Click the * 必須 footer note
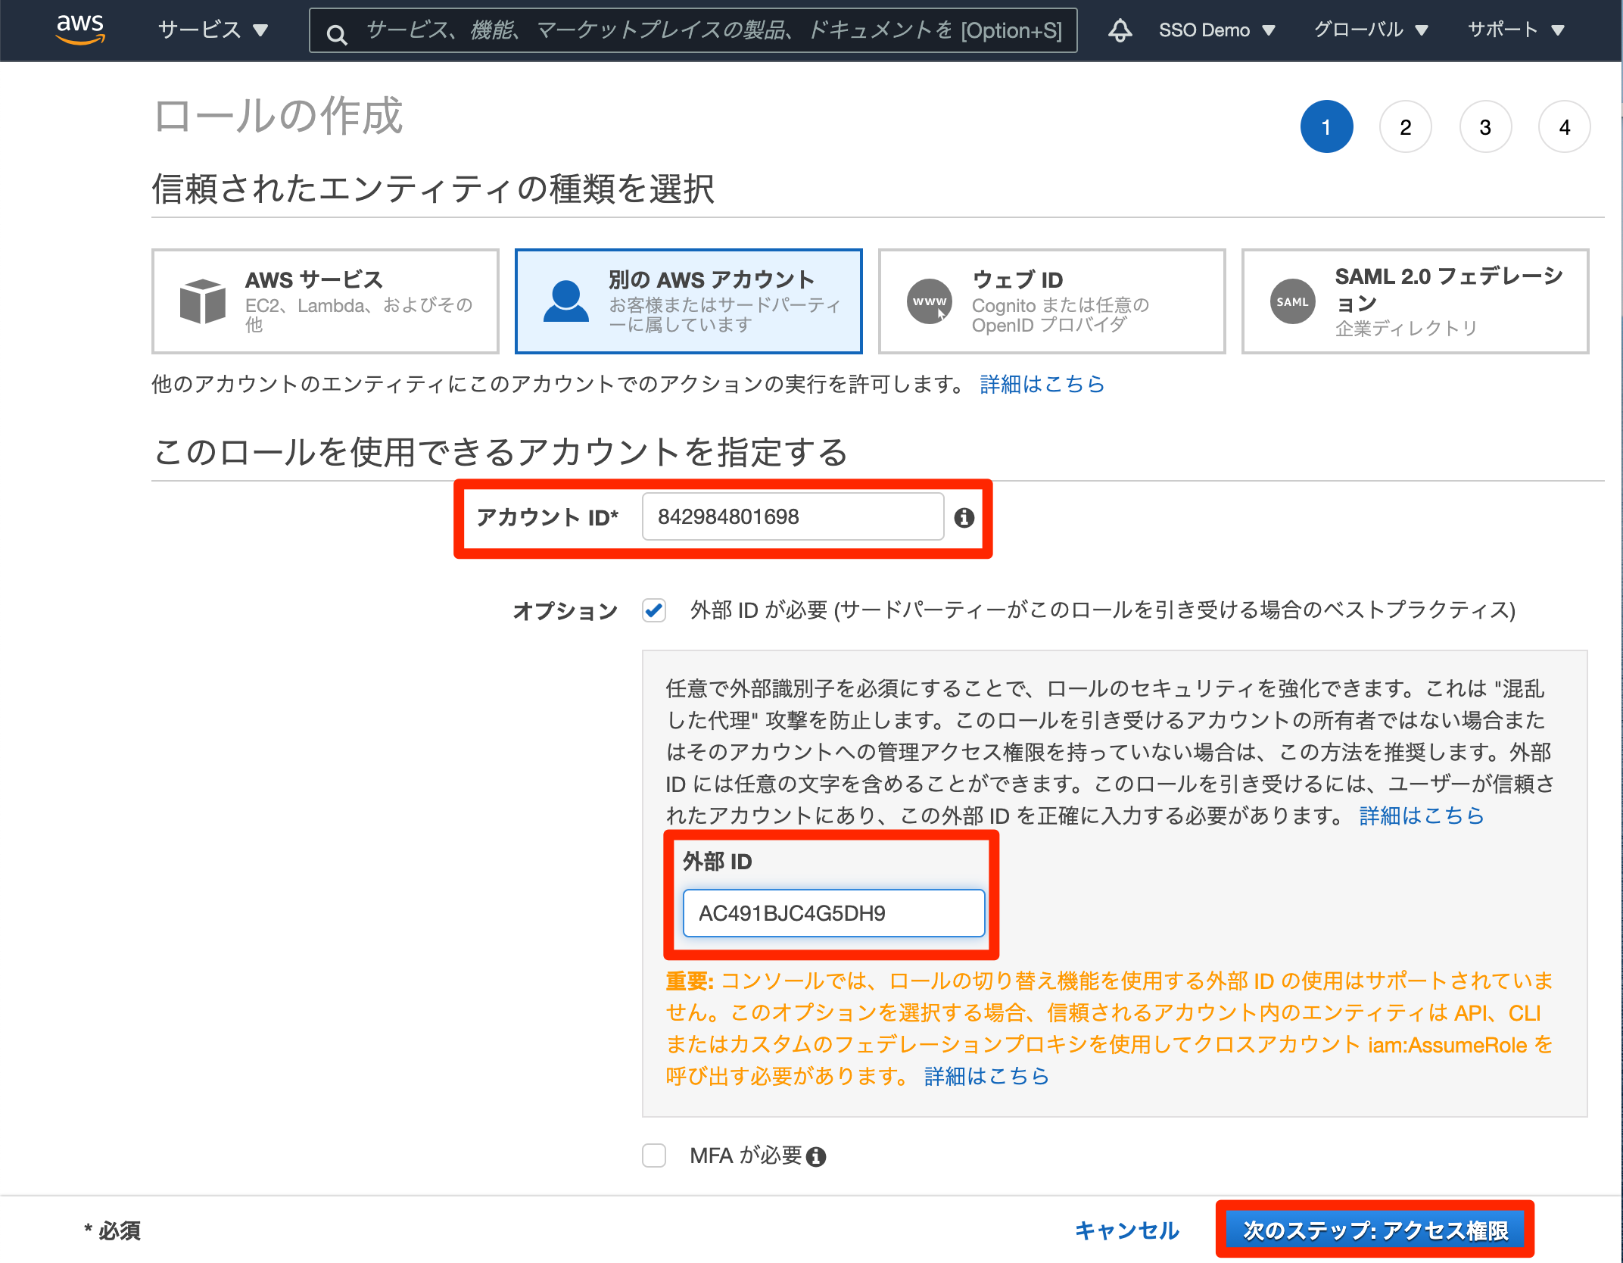This screenshot has height=1263, width=1623. click(x=112, y=1230)
